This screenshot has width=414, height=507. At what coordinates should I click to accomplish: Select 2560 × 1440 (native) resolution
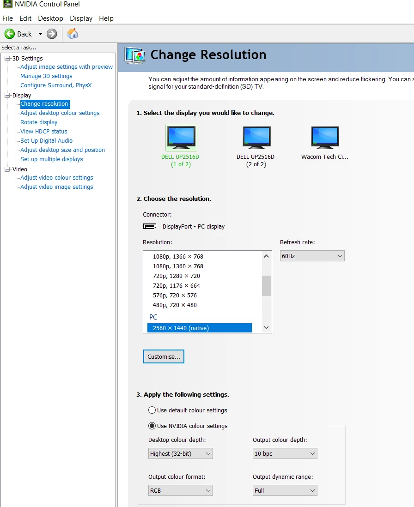[x=200, y=328]
